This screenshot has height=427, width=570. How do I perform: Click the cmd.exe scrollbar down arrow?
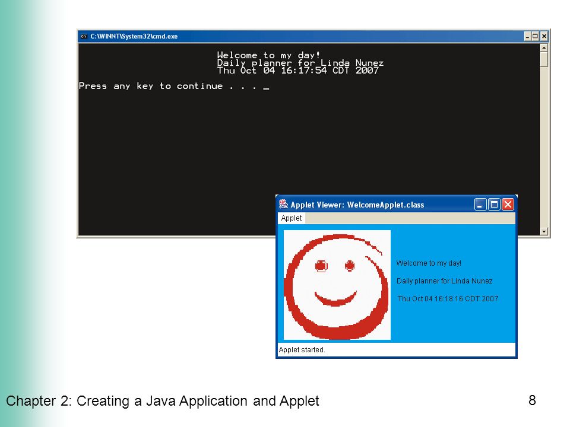(x=544, y=231)
